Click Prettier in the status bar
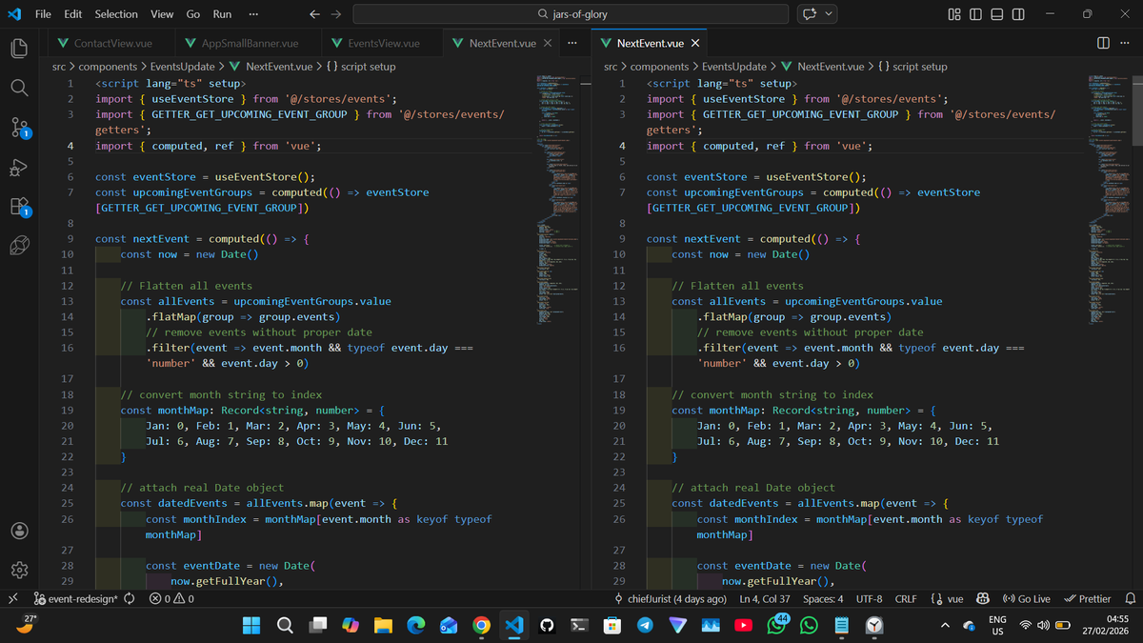This screenshot has width=1143, height=643. pos(1087,599)
